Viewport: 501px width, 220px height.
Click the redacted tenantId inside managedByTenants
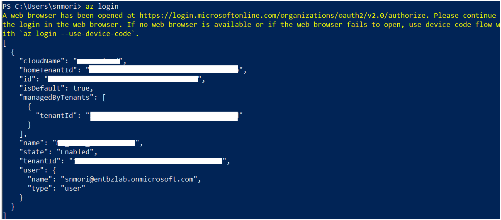pyautogui.click(x=164, y=115)
